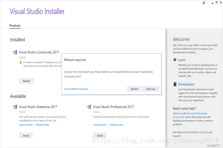Minimize the Visual Studio Installer window

(x=213, y=3)
